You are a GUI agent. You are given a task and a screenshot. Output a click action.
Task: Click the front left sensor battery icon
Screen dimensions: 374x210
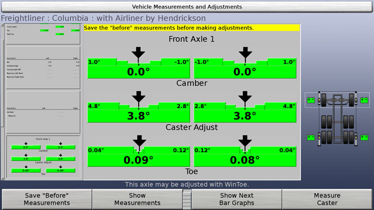point(311,100)
